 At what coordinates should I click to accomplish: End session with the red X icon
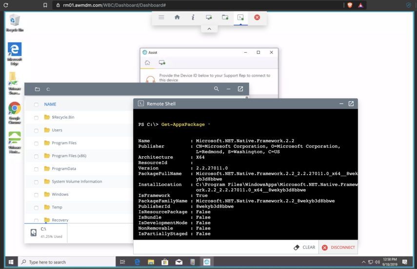point(257,18)
